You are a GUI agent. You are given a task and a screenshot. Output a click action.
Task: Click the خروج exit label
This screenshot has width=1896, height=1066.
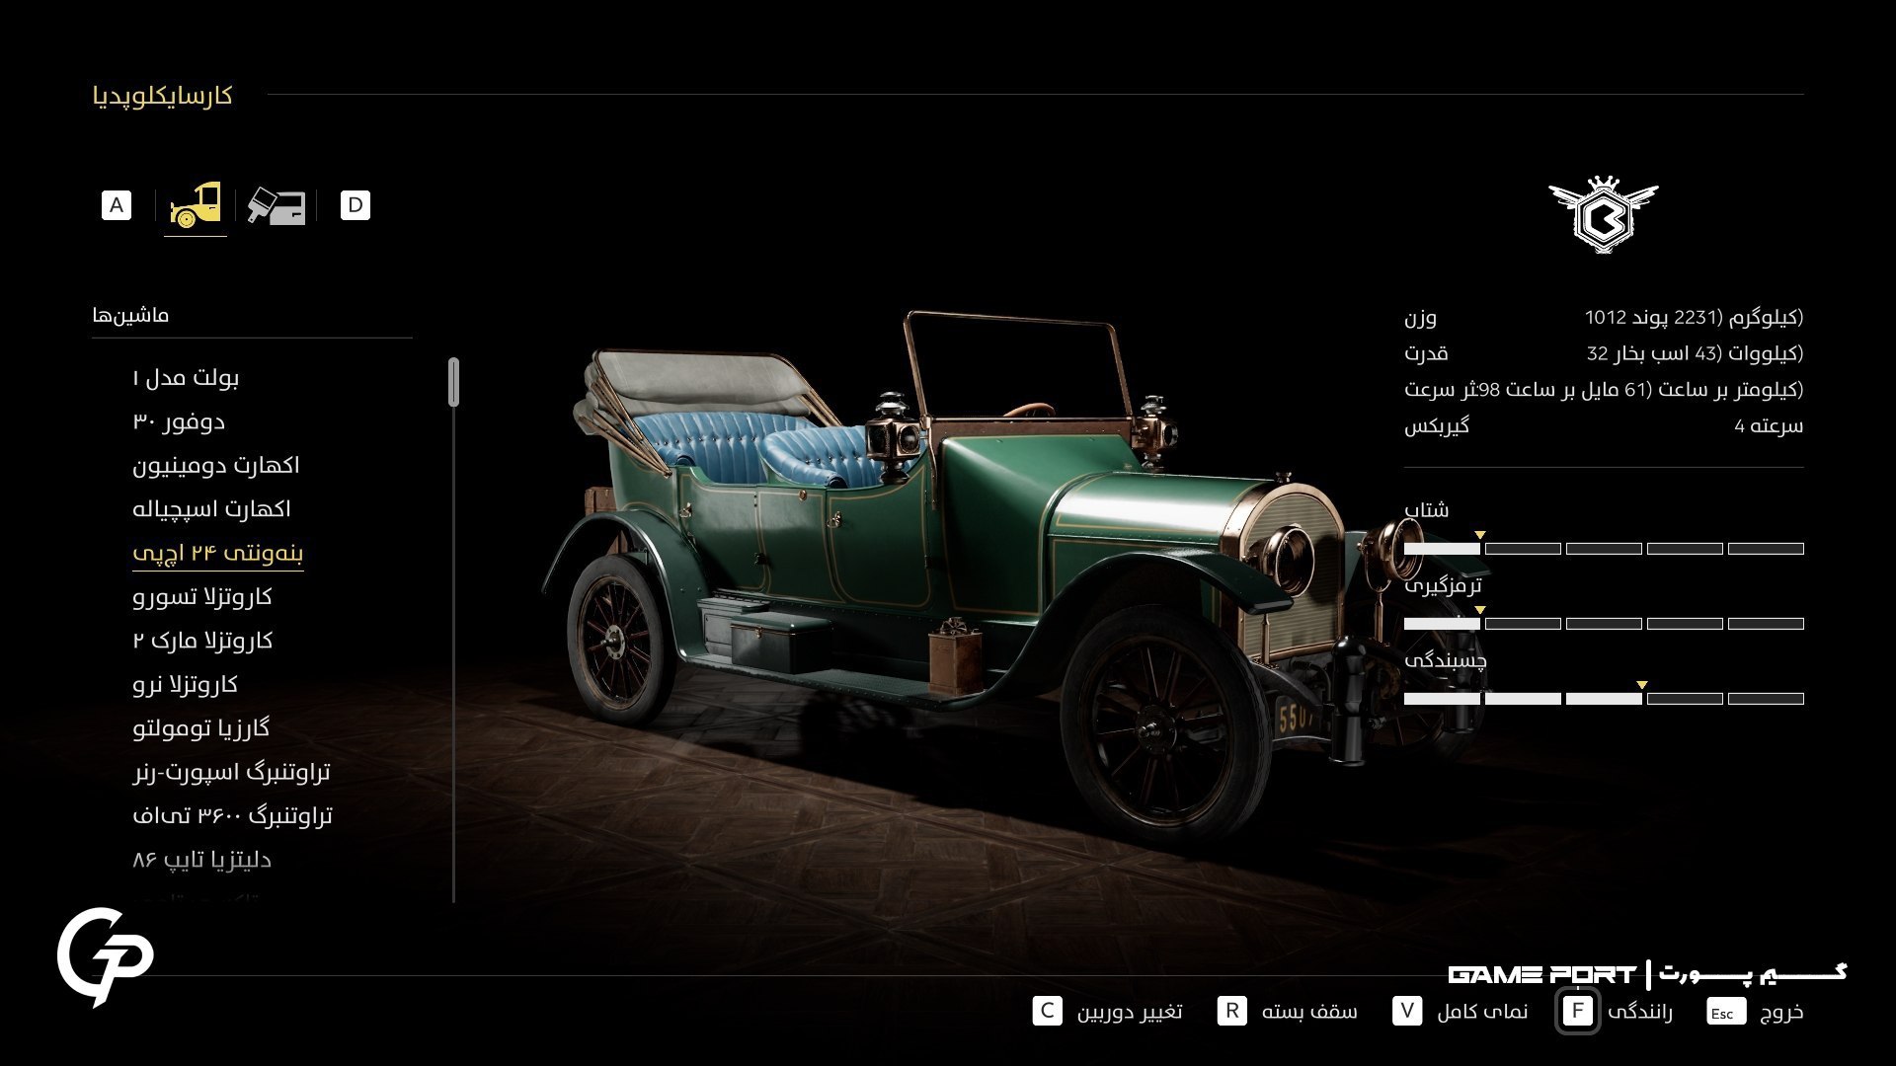point(1782,1012)
